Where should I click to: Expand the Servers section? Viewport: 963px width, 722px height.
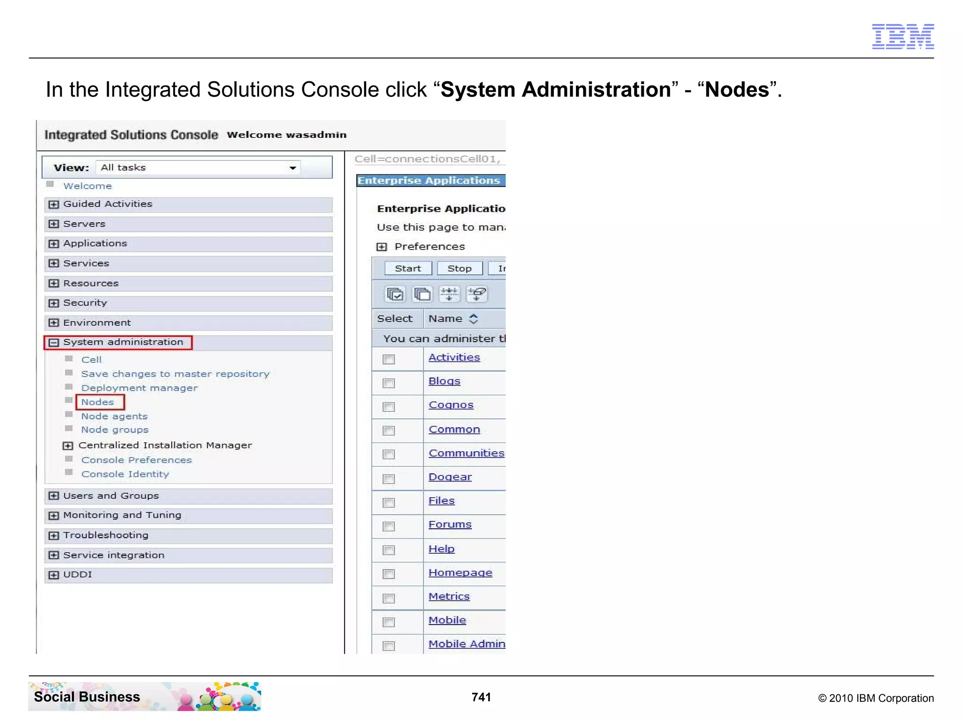(x=54, y=224)
